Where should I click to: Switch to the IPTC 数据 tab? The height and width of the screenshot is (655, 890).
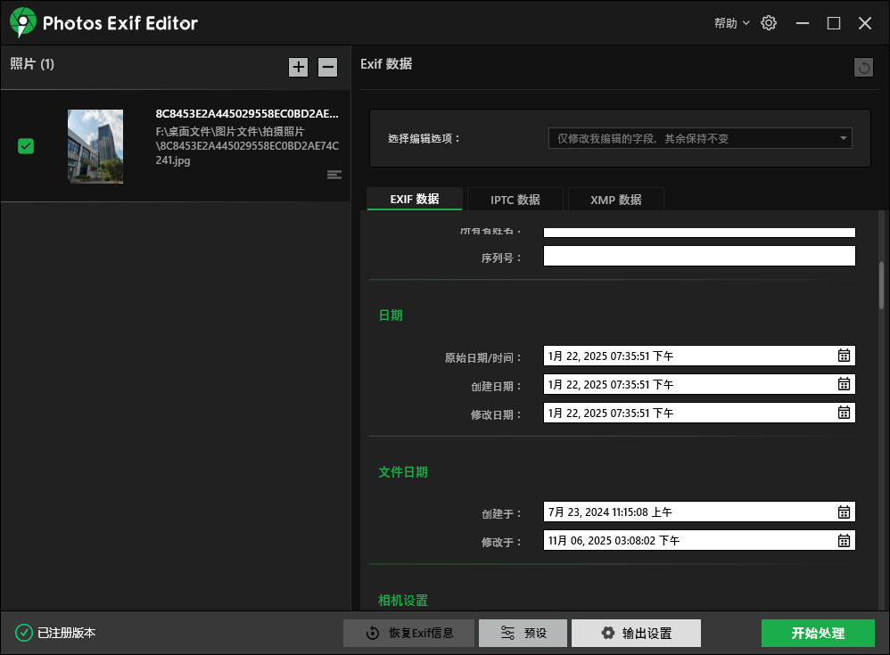click(515, 199)
